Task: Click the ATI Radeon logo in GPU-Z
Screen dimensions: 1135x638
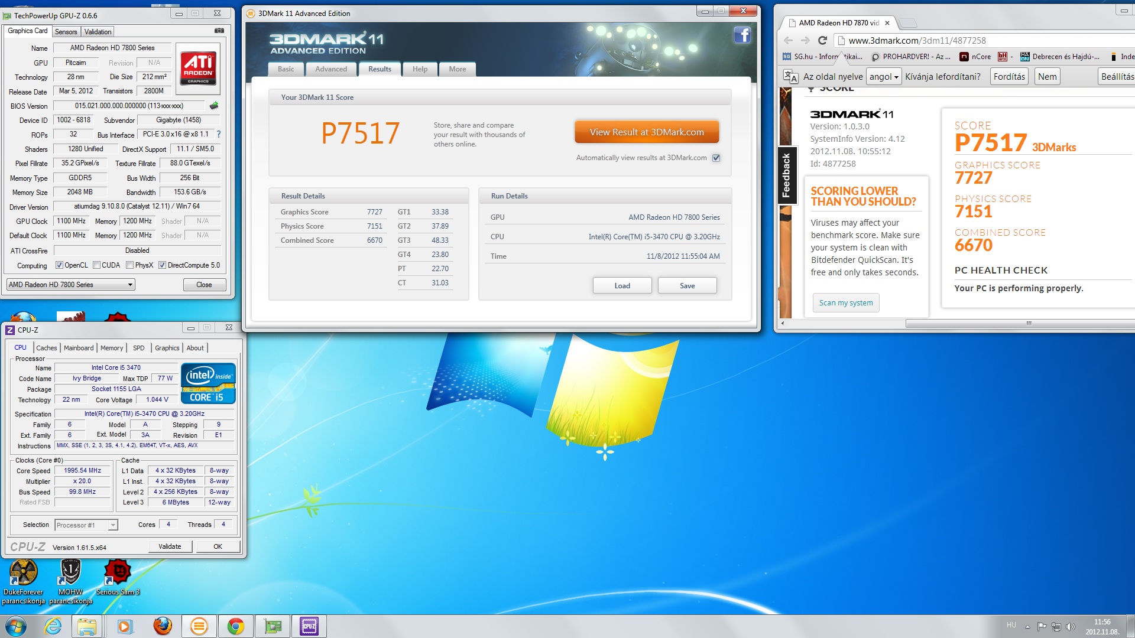Action: coord(198,69)
